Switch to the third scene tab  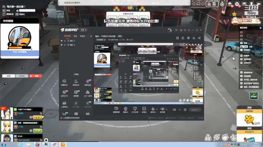pos(82,36)
